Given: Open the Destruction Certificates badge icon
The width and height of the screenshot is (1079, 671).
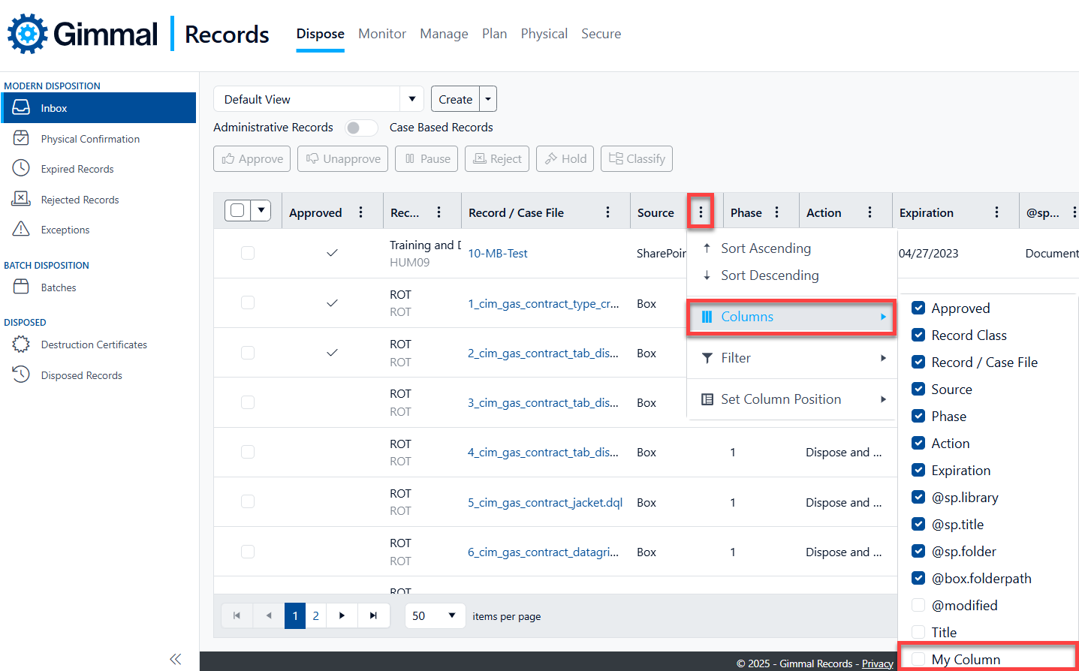Looking at the screenshot, I should 21,345.
